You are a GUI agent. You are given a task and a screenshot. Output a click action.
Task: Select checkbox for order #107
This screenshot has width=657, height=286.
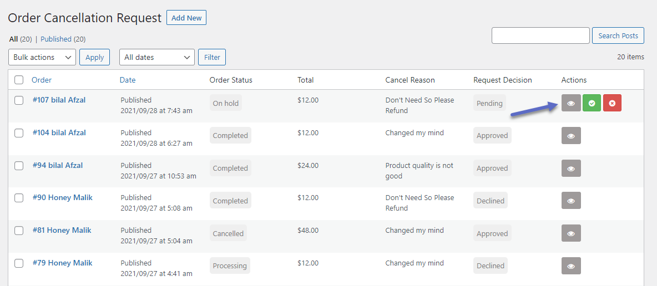coord(19,100)
